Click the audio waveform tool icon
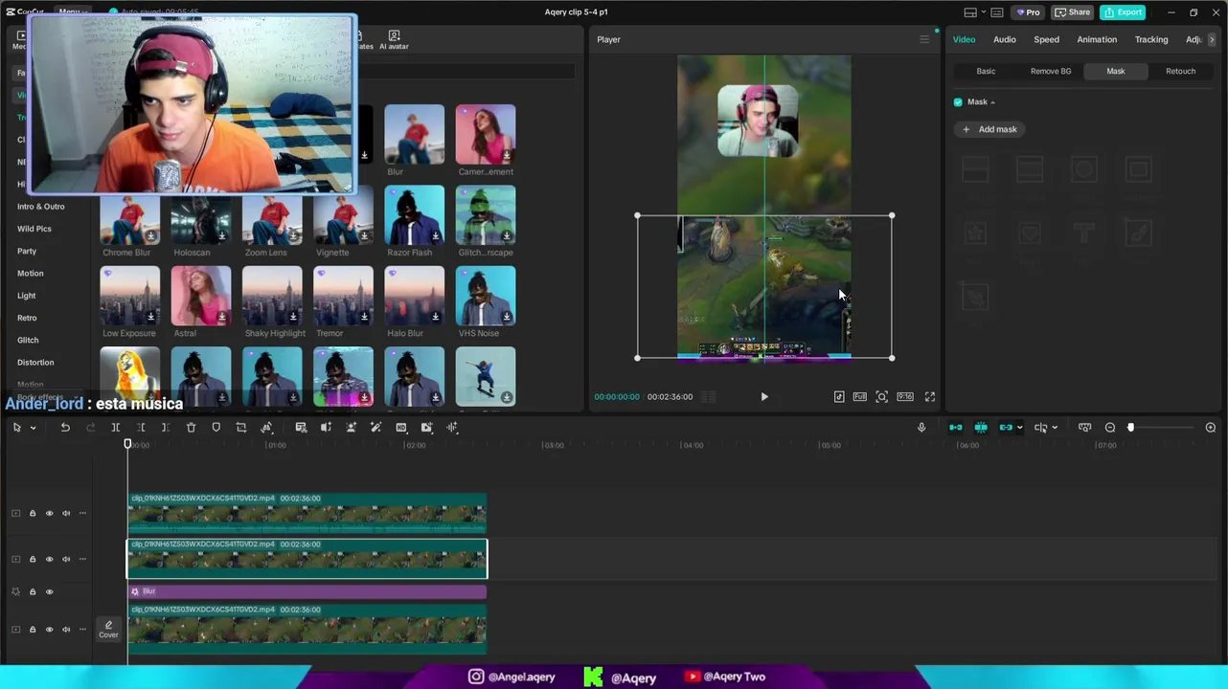 click(452, 428)
